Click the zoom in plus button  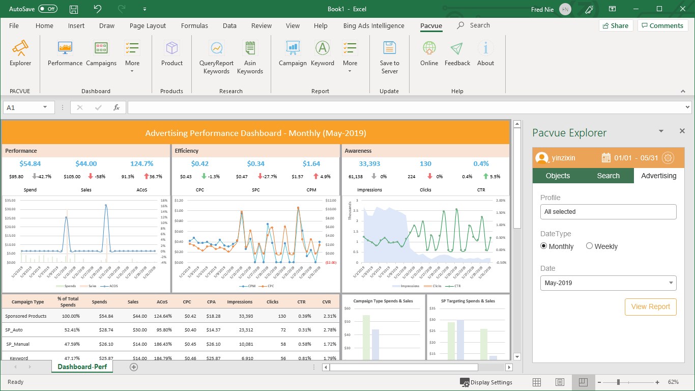(x=657, y=382)
